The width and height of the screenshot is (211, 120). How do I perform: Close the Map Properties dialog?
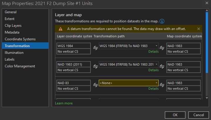205,3
